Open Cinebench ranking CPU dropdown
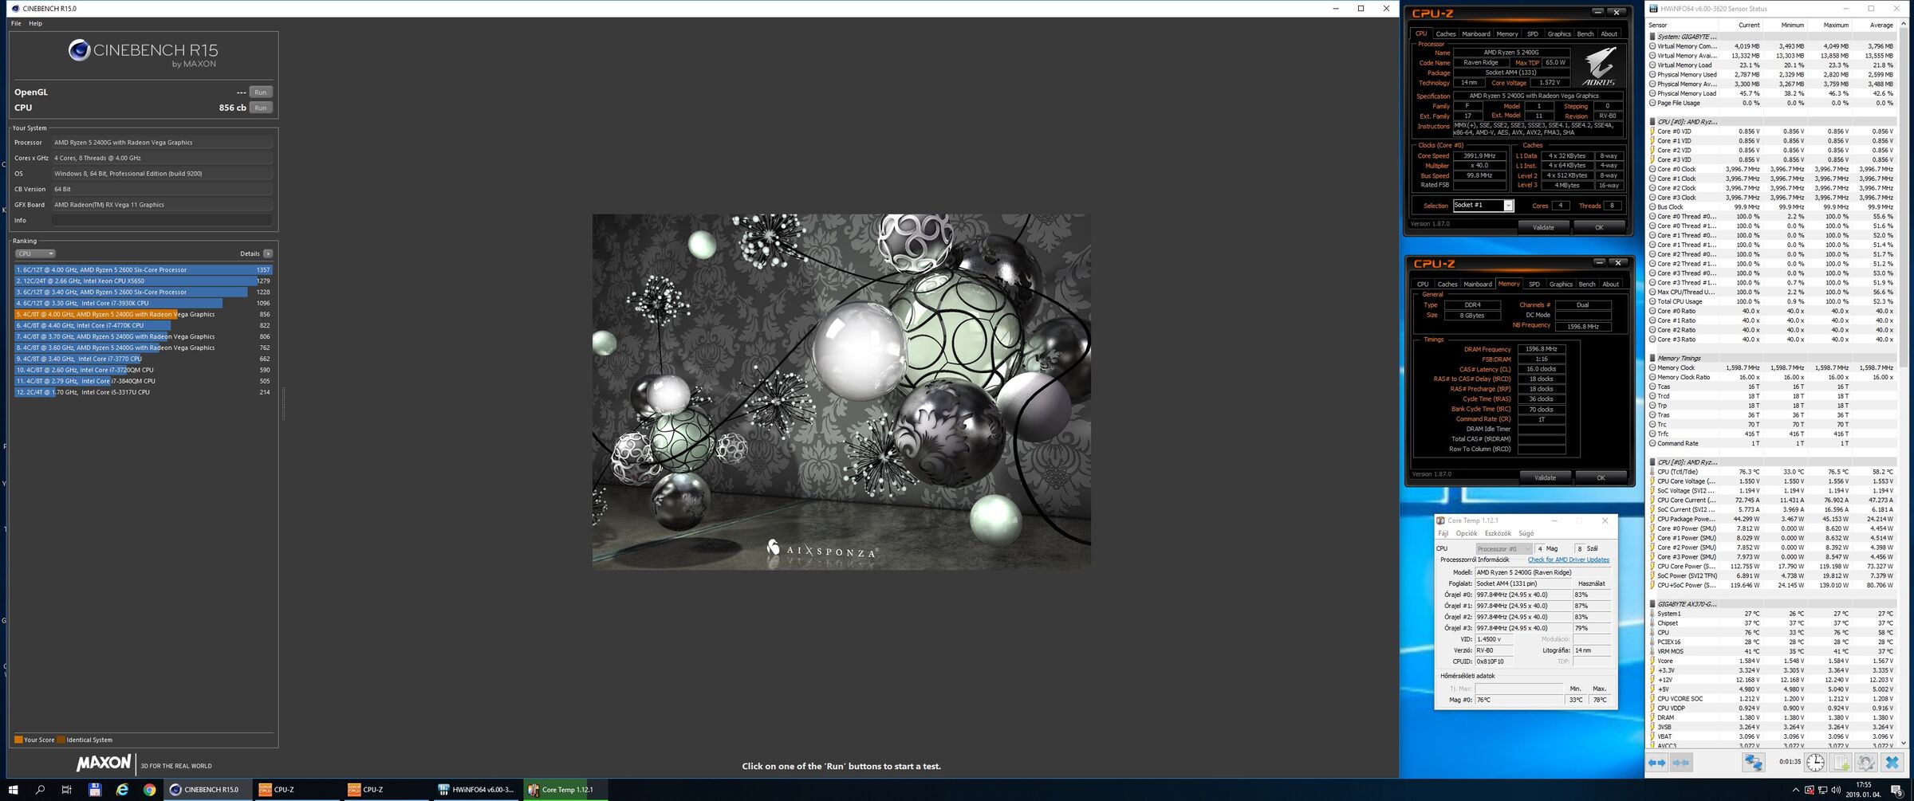Screen dimensions: 1914x801 pyautogui.click(x=35, y=253)
